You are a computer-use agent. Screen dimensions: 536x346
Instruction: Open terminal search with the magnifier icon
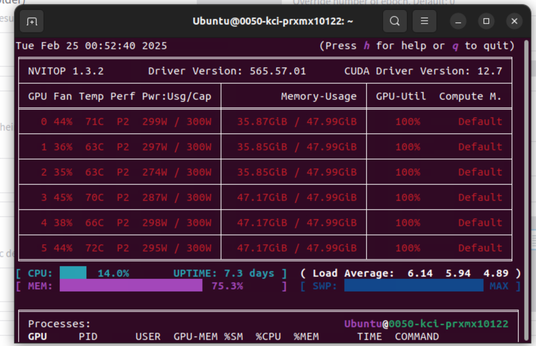pos(395,21)
